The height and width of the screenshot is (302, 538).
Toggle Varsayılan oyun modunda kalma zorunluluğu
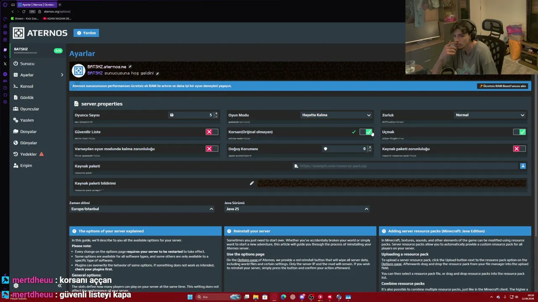pos(212,149)
